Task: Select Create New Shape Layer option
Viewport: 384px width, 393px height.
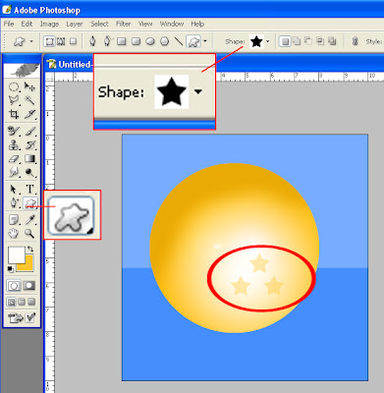Action: pos(285,41)
